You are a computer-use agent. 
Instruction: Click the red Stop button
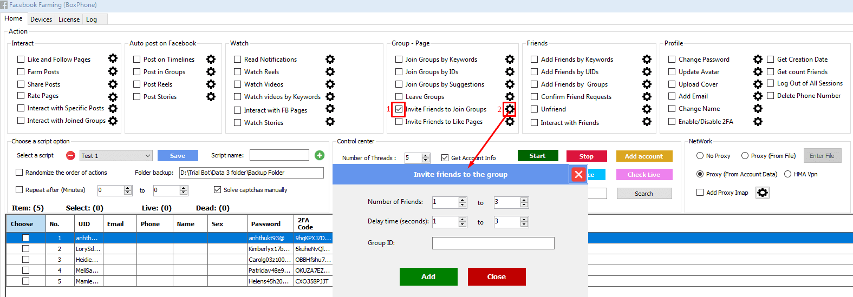(587, 156)
